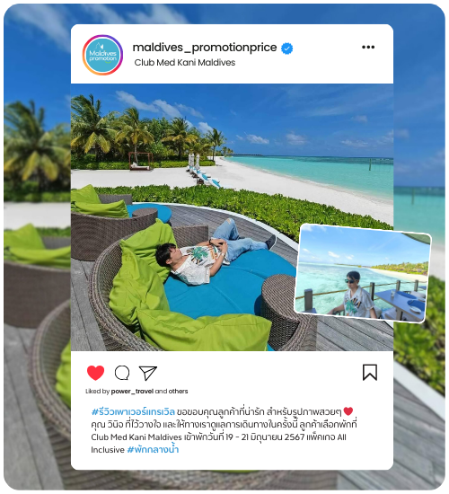Open #รีวิวเพาเวอร์แทรเวิล hashtag
Image resolution: width=449 pixels, height=494 pixels.
pos(133,411)
